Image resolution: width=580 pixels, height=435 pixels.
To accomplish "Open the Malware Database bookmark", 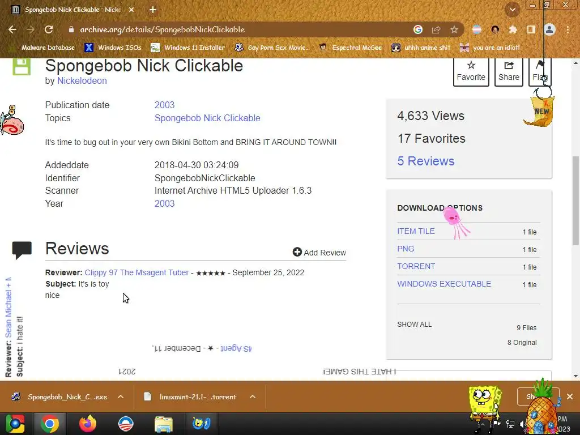I will point(42,48).
